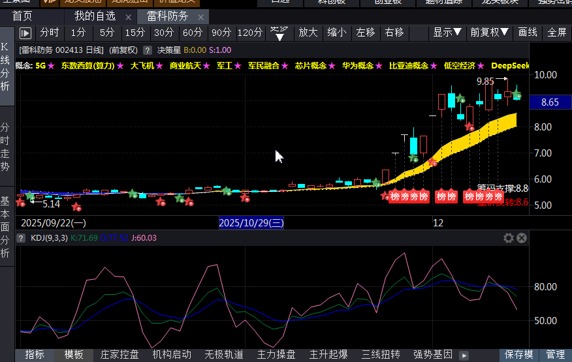Click the 军民融合 concept tag
This screenshot has height=362, width=572.
264,66
